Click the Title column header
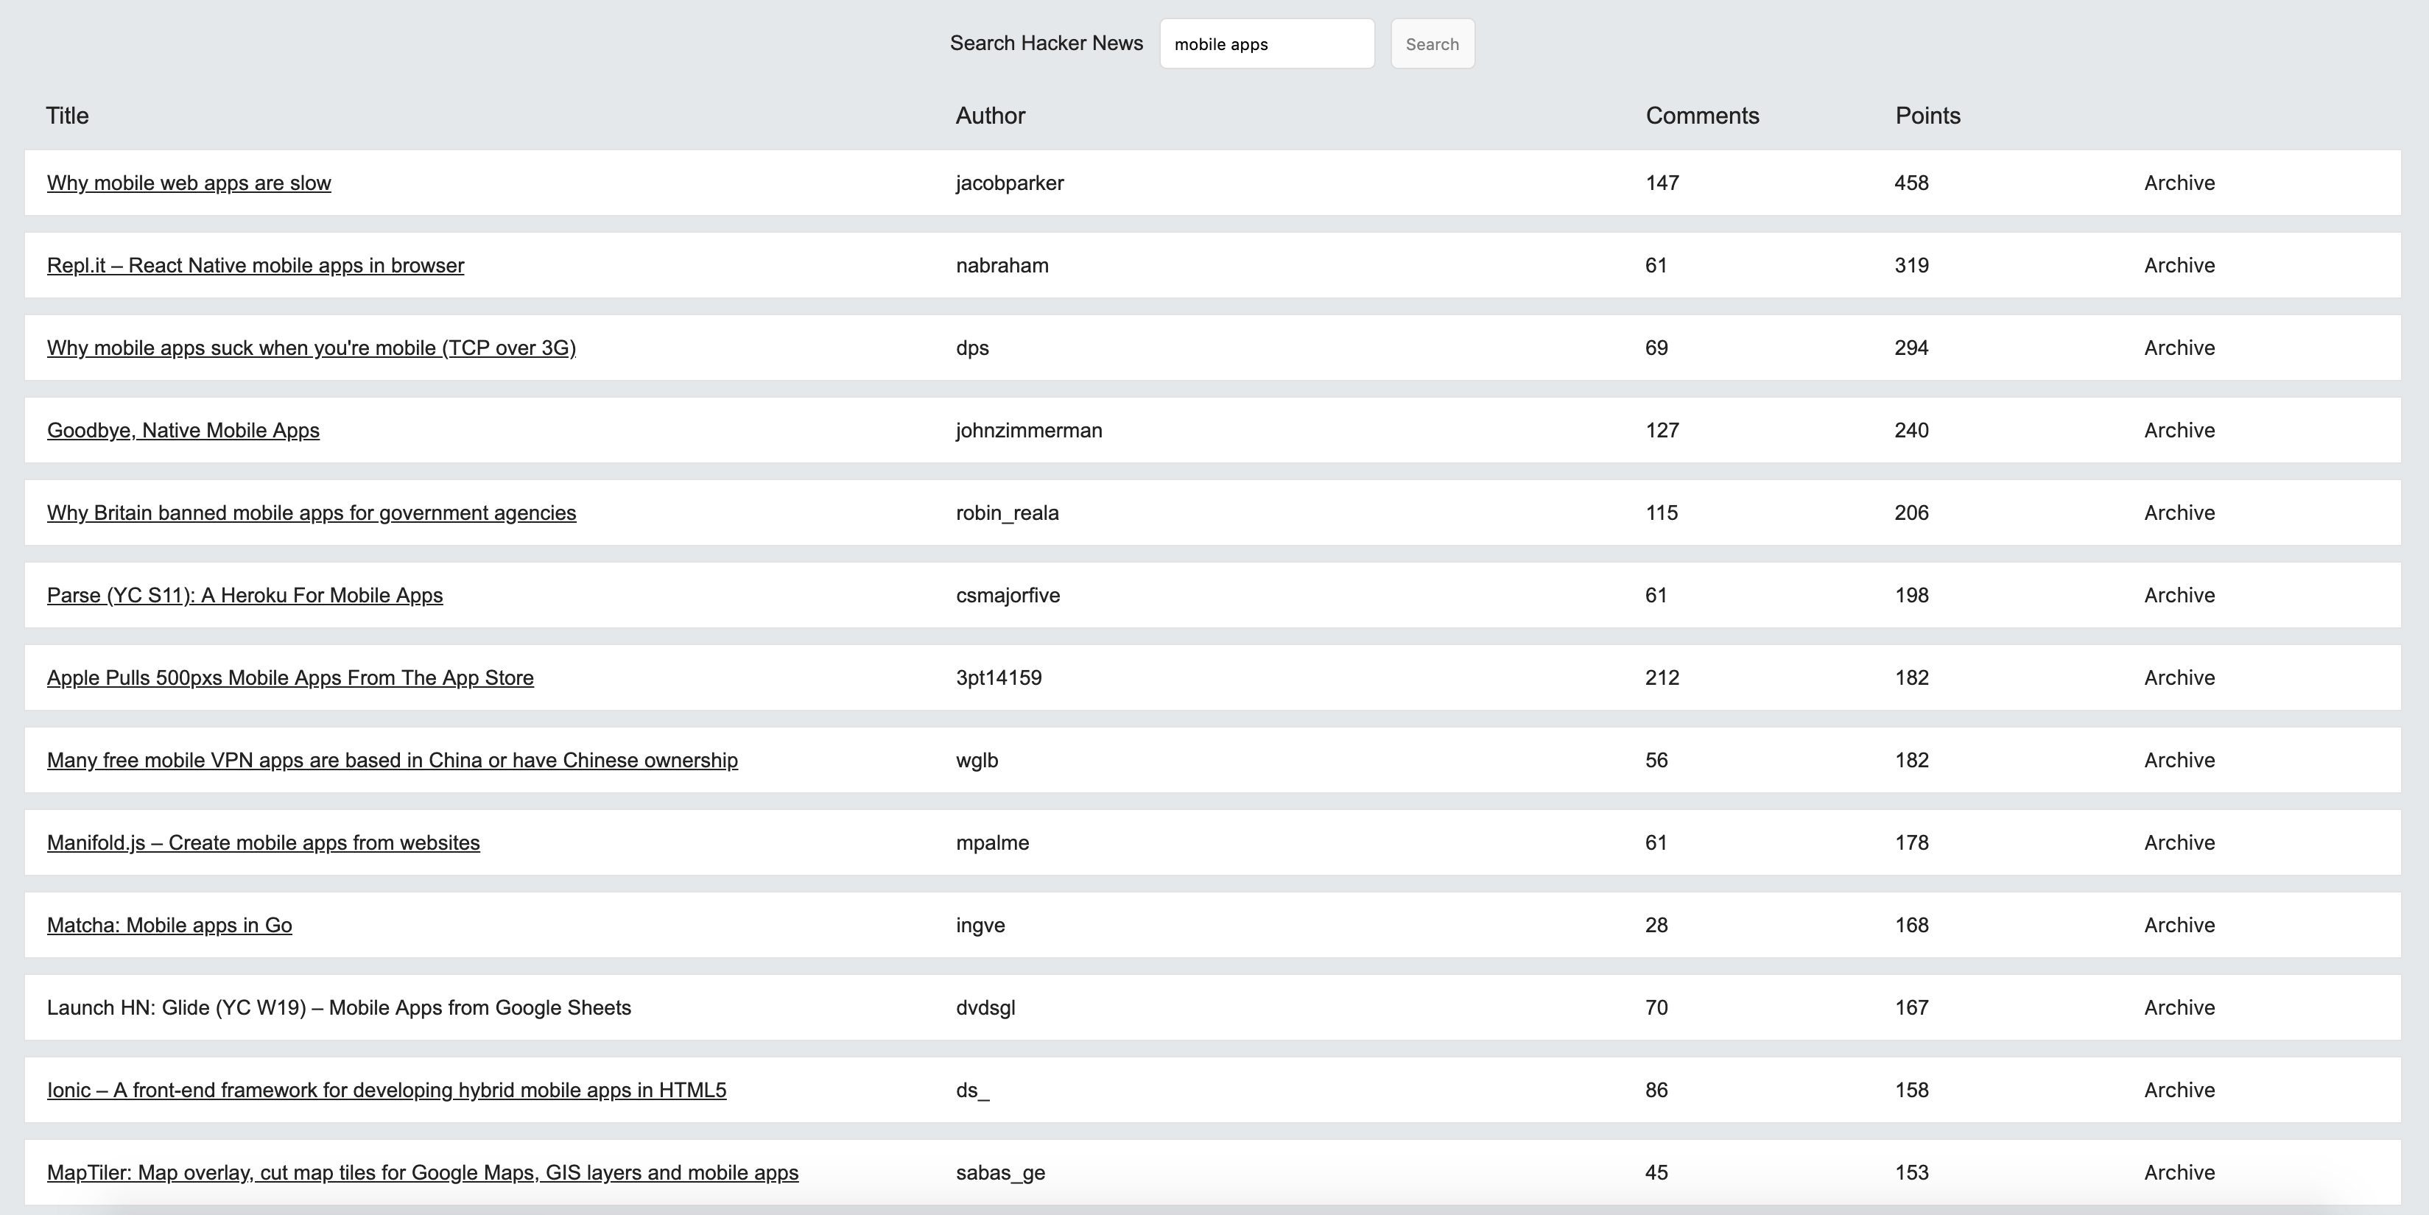The width and height of the screenshot is (2429, 1215). coord(67,116)
